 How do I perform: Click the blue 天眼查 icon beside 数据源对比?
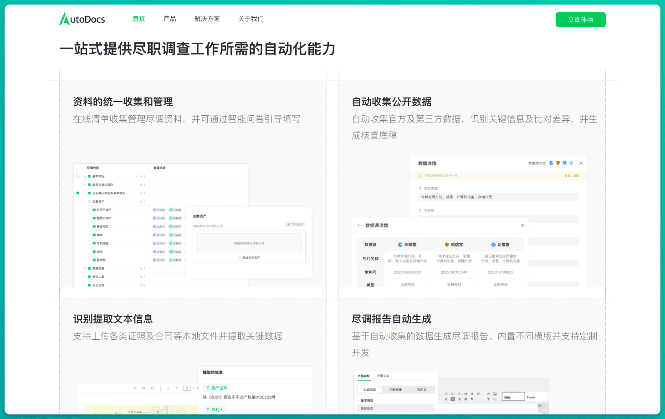coord(552,163)
